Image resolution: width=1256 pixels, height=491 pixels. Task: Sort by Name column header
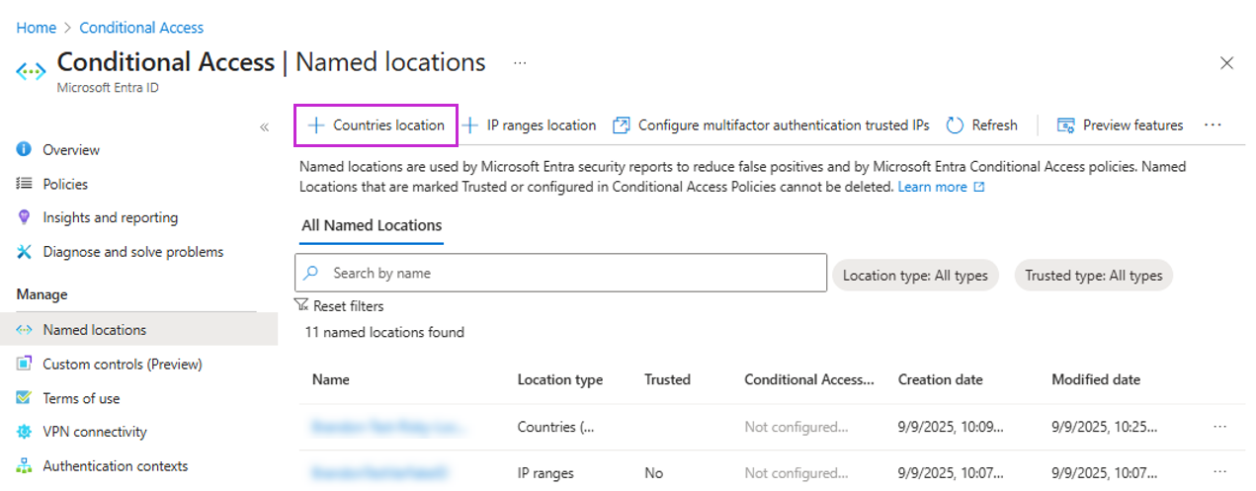[331, 379]
